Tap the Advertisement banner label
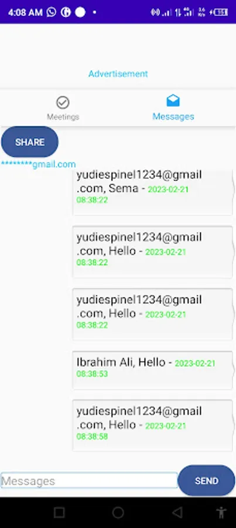236x528 pixels. tap(118, 74)
